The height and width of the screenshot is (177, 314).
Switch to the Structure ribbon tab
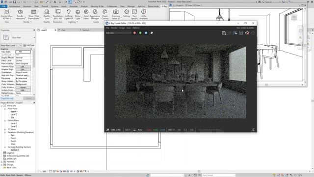coord(27,6)
